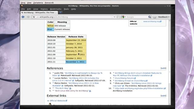194x109 pixels.
Task: Click edit link beside References heading
Action: [x=163, y=68]
